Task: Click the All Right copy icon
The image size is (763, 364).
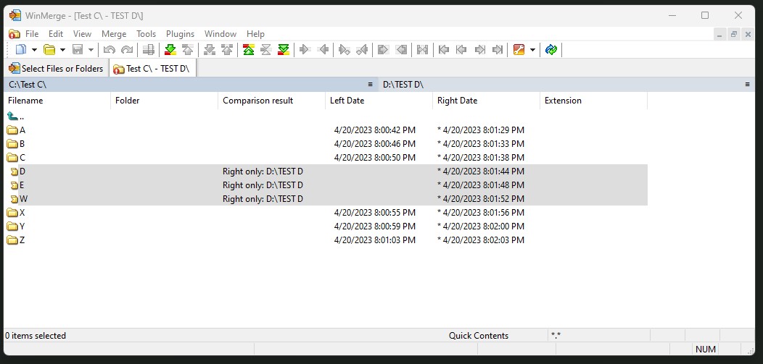Action: pos(384,49)
